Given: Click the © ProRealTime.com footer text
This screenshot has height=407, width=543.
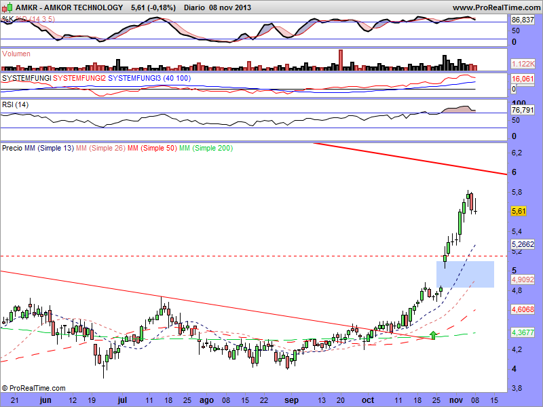Looking at the screenshot, I should (x=34, y=388).
